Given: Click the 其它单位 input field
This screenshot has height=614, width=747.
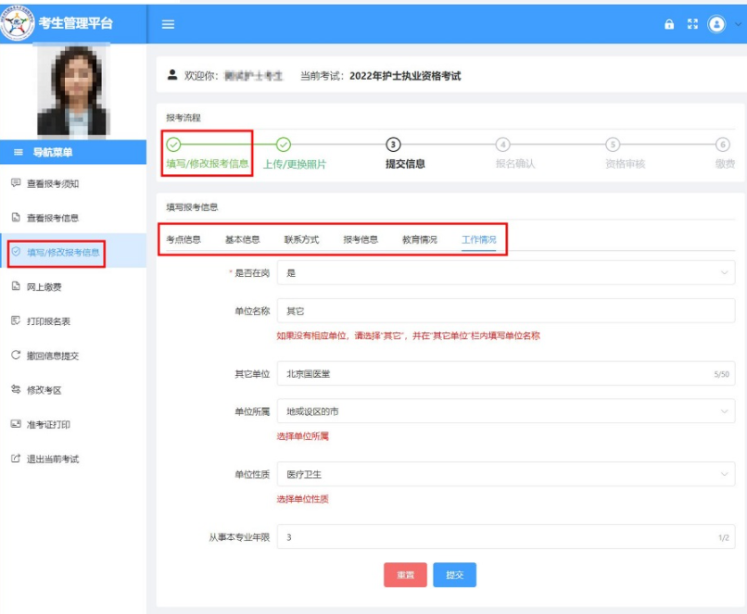Looking at the screenshot, I should pos(506,373).
